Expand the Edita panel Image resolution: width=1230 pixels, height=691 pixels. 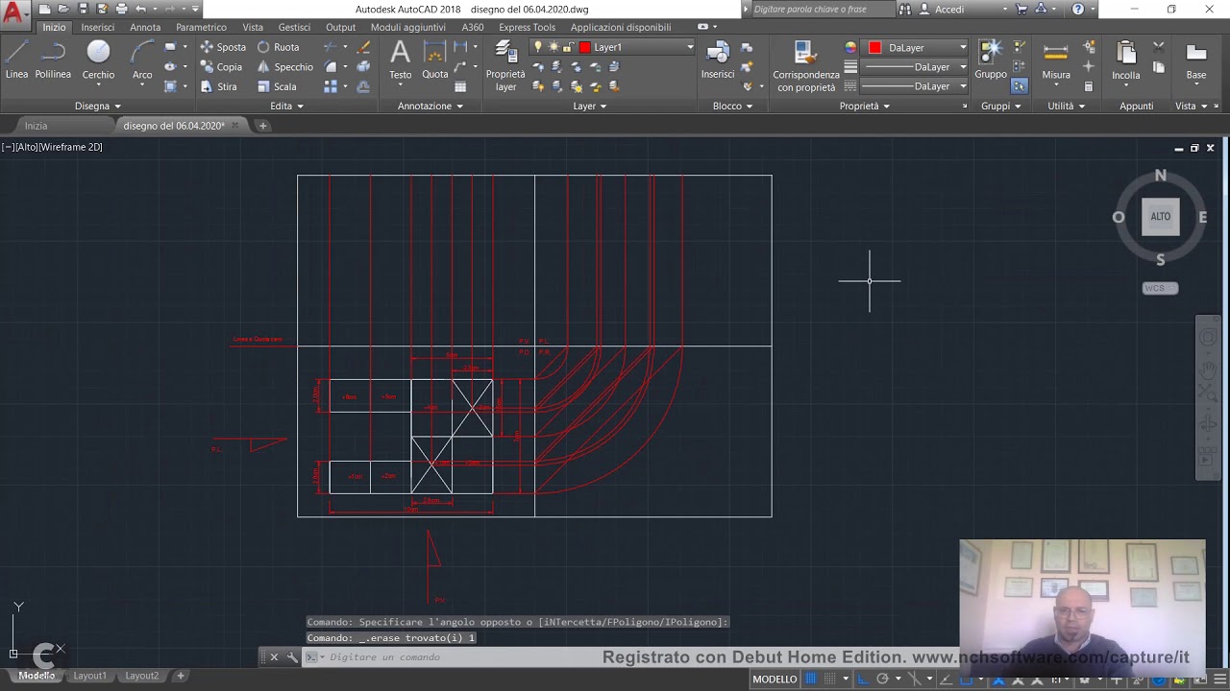[286, 106]
